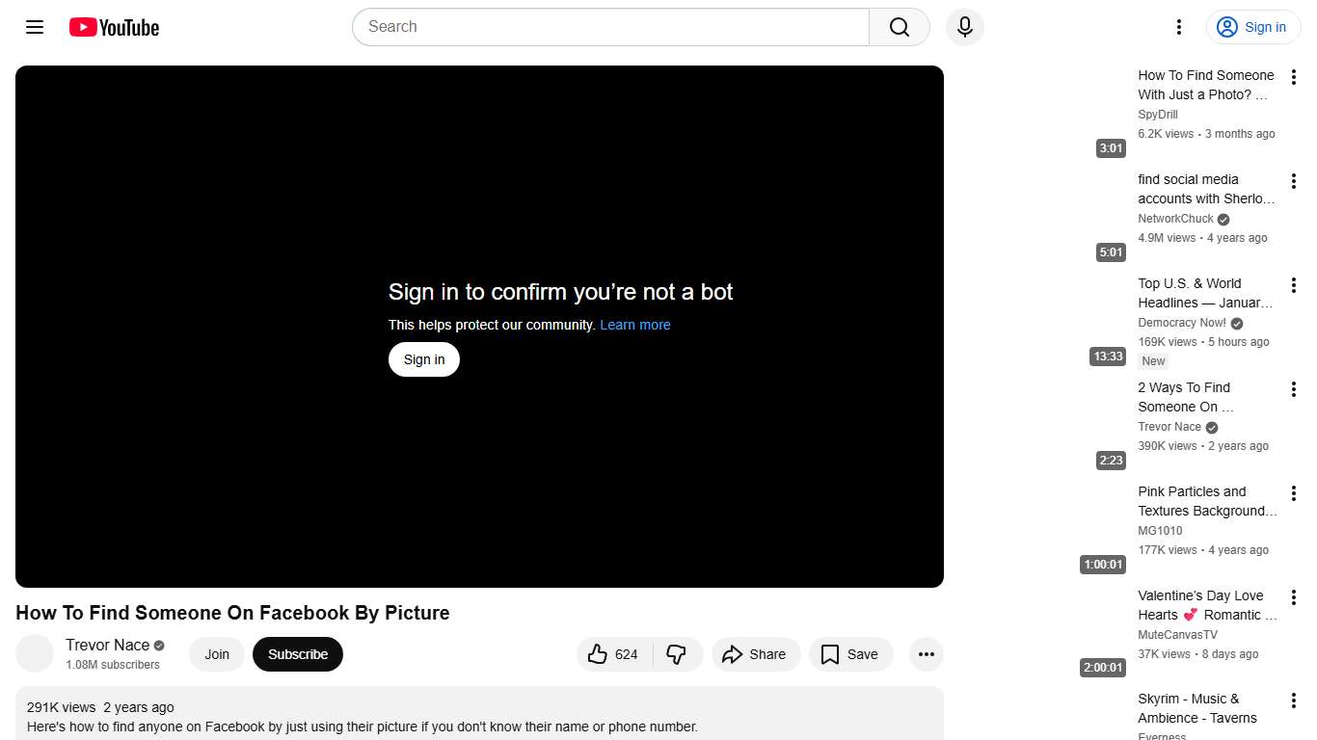Open the more actions ellipsis below the video
Screen dimensions: 1317x740
point(926,654)
